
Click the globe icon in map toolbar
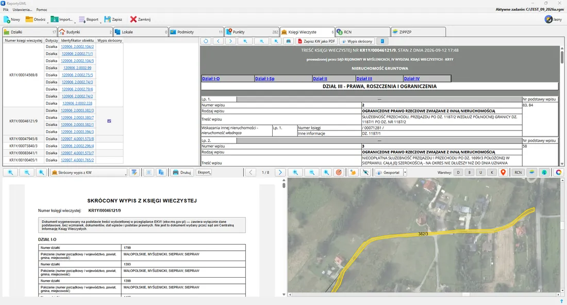tap(544, 172)
